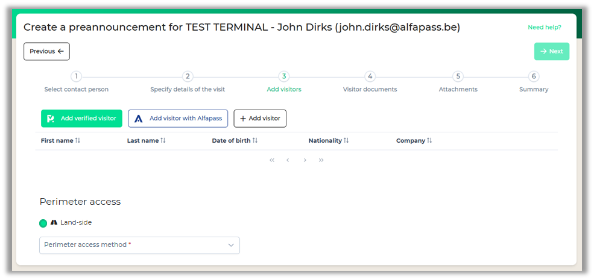This screenshot has height=280, width=594.
Task: Jump to step 4 Visitor documents
Action: click(370, 76)
